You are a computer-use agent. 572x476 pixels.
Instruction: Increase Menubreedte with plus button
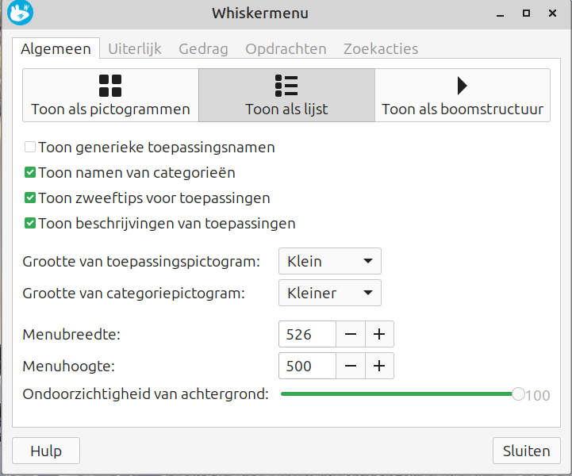[x=379, y=334]
